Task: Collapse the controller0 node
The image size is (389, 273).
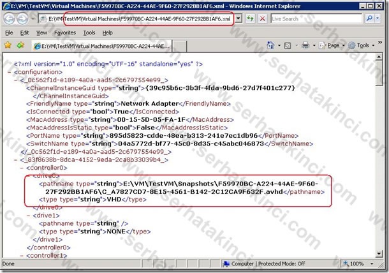Action: pyautogui.click(x=22, y=168)
